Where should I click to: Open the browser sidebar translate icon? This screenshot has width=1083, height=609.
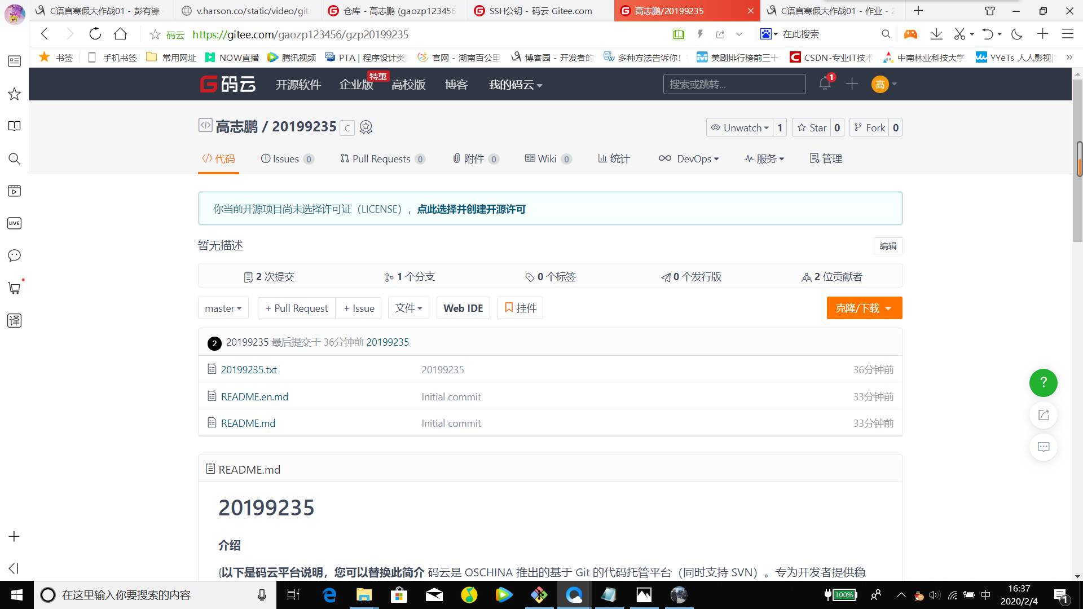(14, 321)
